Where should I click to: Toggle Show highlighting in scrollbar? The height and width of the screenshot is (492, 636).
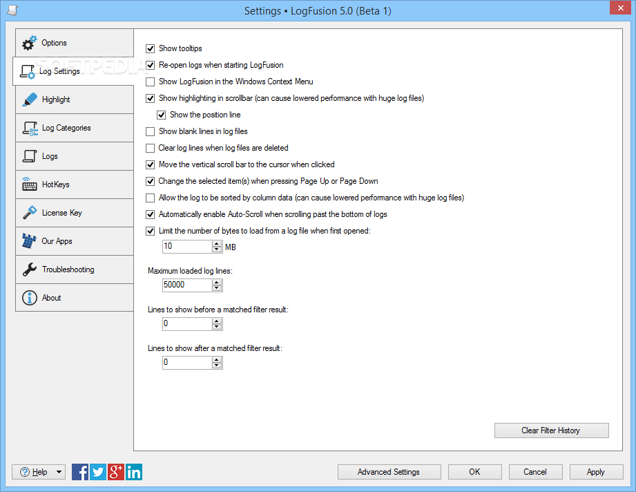pos(150,99)
